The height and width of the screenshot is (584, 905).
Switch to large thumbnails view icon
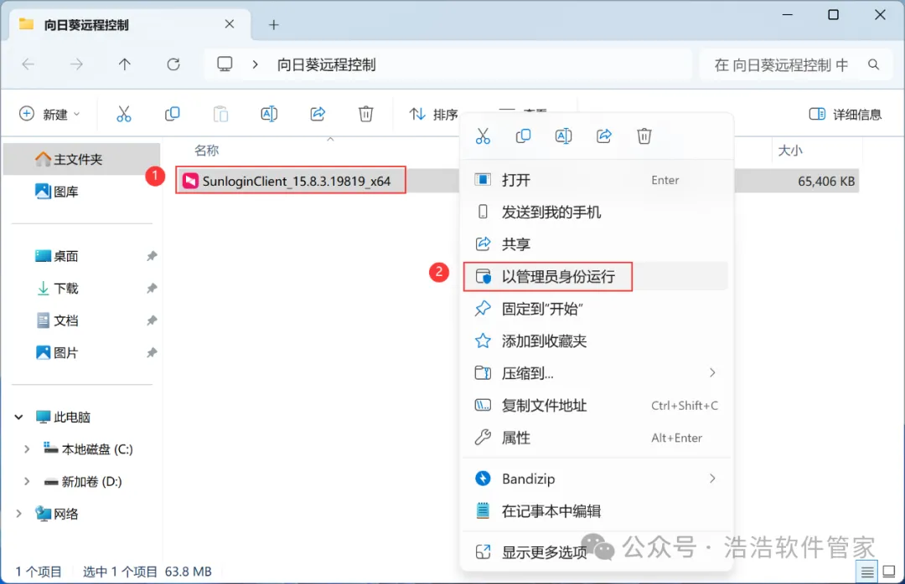[889, 572]
